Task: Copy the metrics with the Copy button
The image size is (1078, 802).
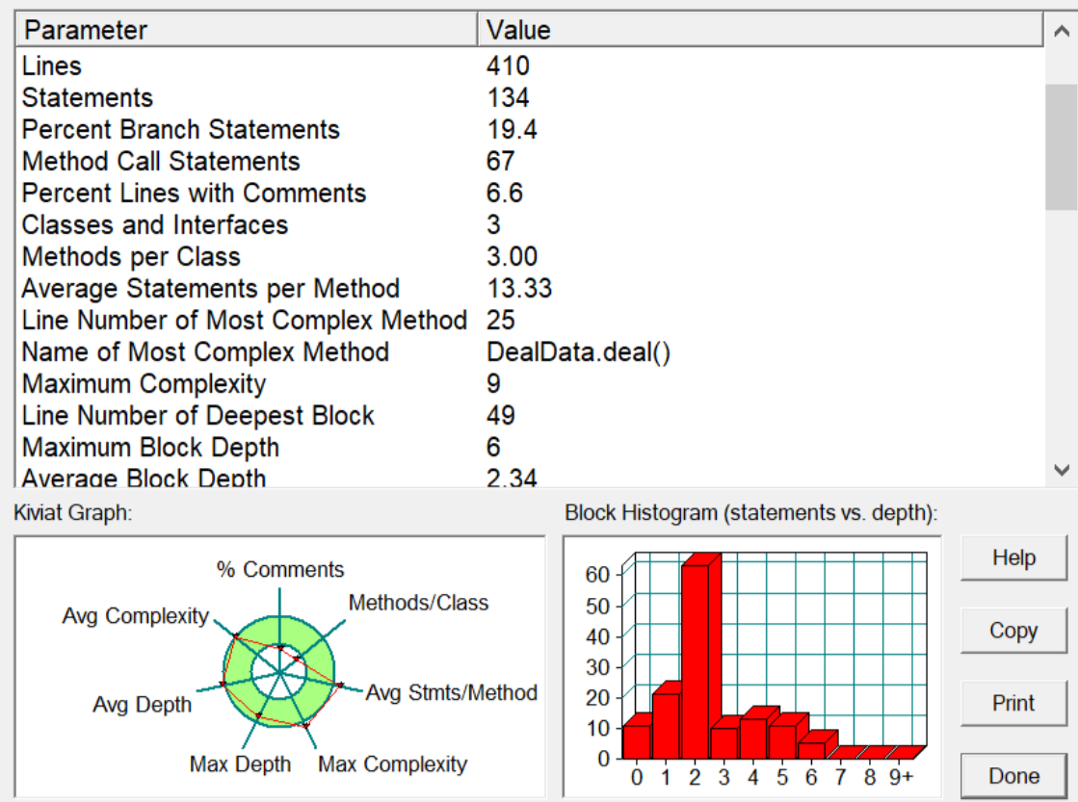Action: 1013,631
